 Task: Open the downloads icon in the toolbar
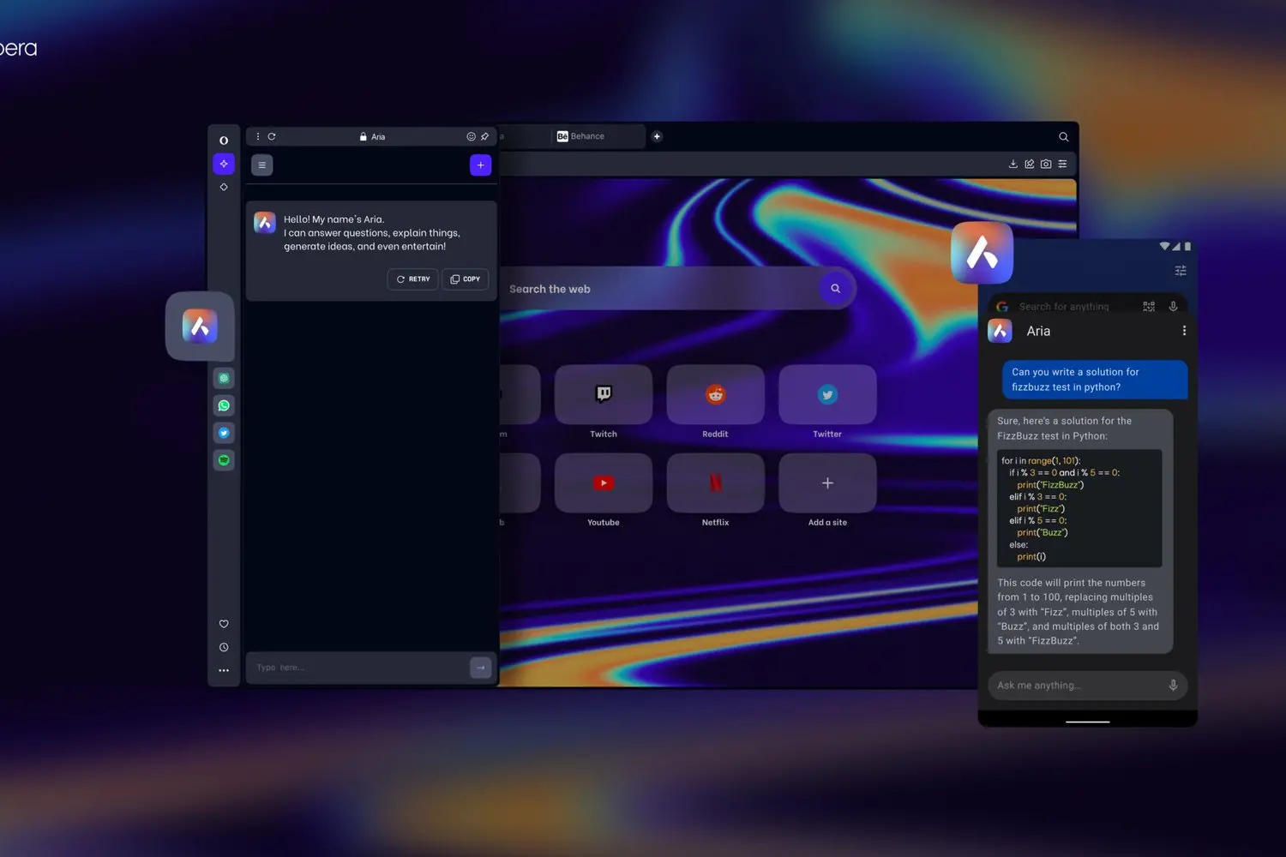1013,164
